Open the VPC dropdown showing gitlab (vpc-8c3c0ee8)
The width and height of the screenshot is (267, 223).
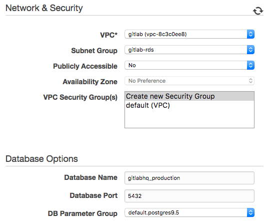click(x=189, y=34)
